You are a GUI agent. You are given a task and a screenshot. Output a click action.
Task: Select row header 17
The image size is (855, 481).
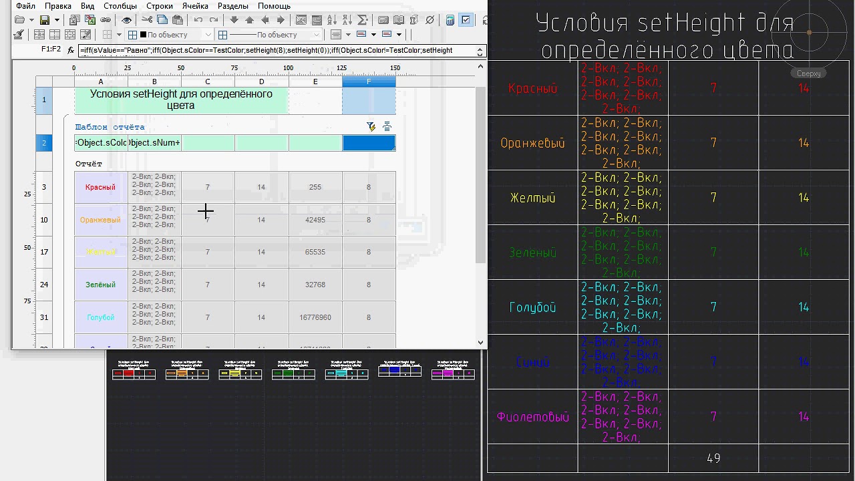point(44,252)
